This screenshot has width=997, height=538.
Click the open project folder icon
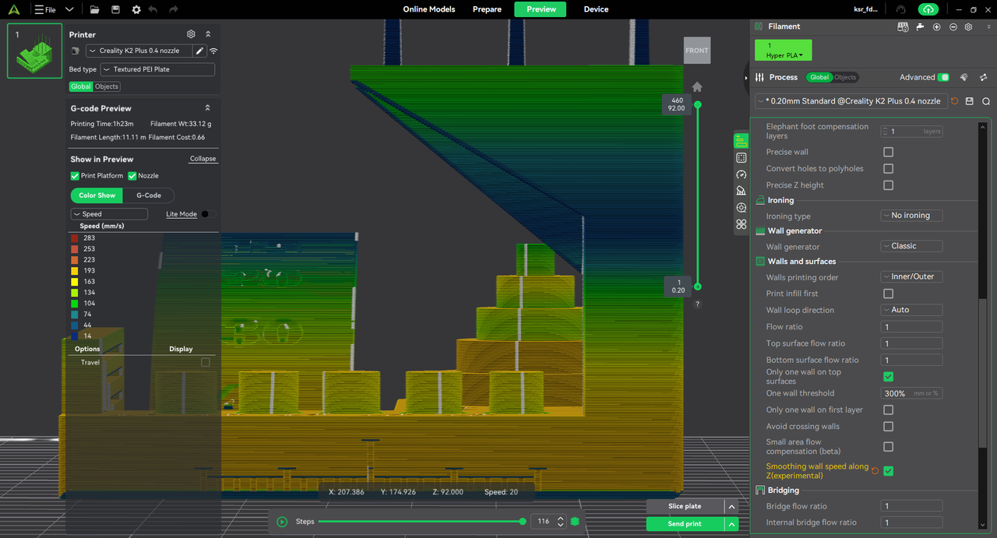pos(94,9)
